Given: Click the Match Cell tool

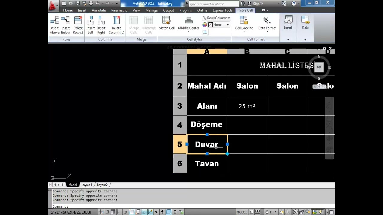Looking at the screenshot, I should 167,23.
